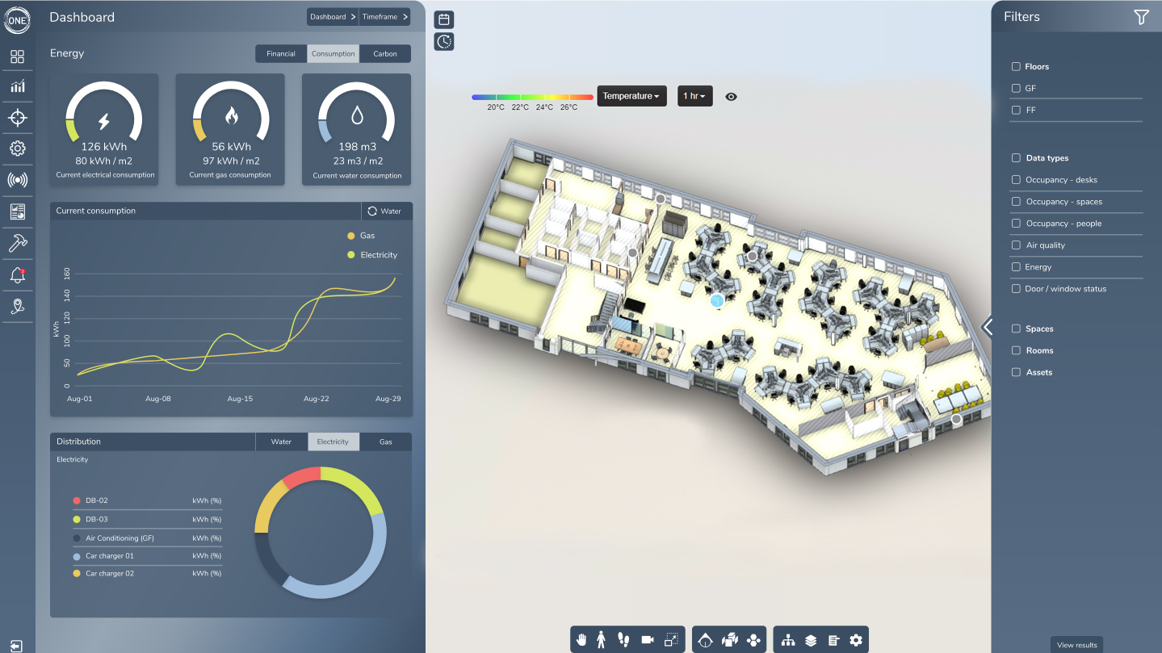Open the hammer maintenance icon

point(17,243)
